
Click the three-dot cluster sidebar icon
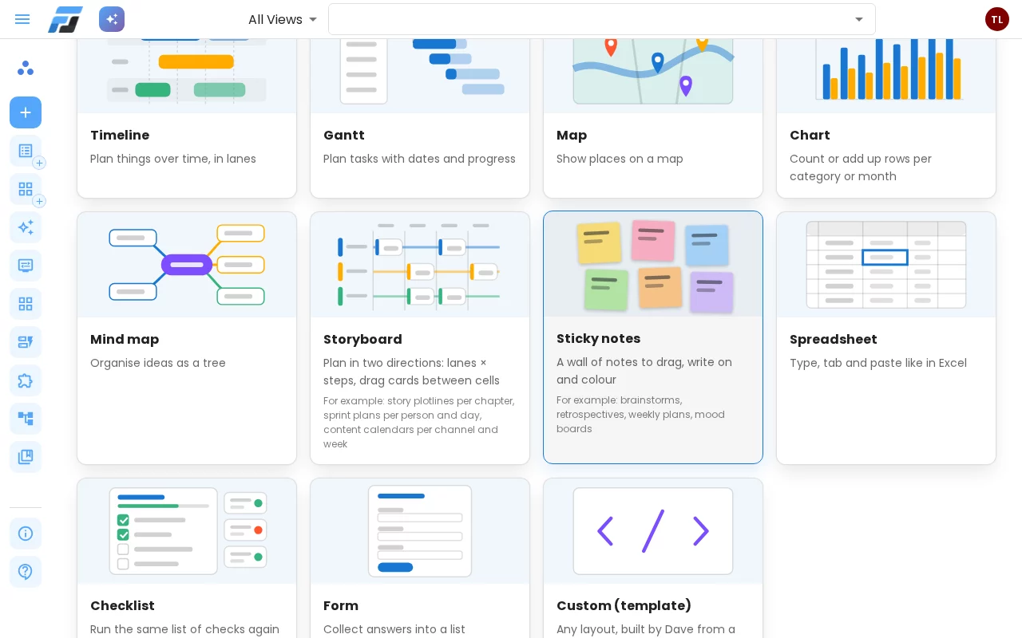(26, 68)
